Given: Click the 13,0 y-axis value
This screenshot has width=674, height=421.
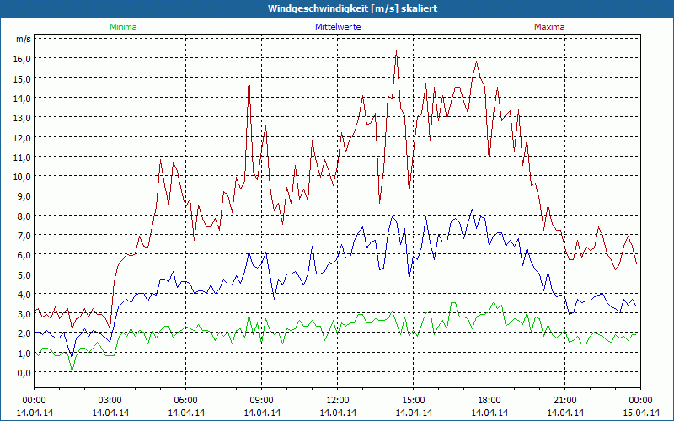Looking at the screenshot, I should [24, 118].
